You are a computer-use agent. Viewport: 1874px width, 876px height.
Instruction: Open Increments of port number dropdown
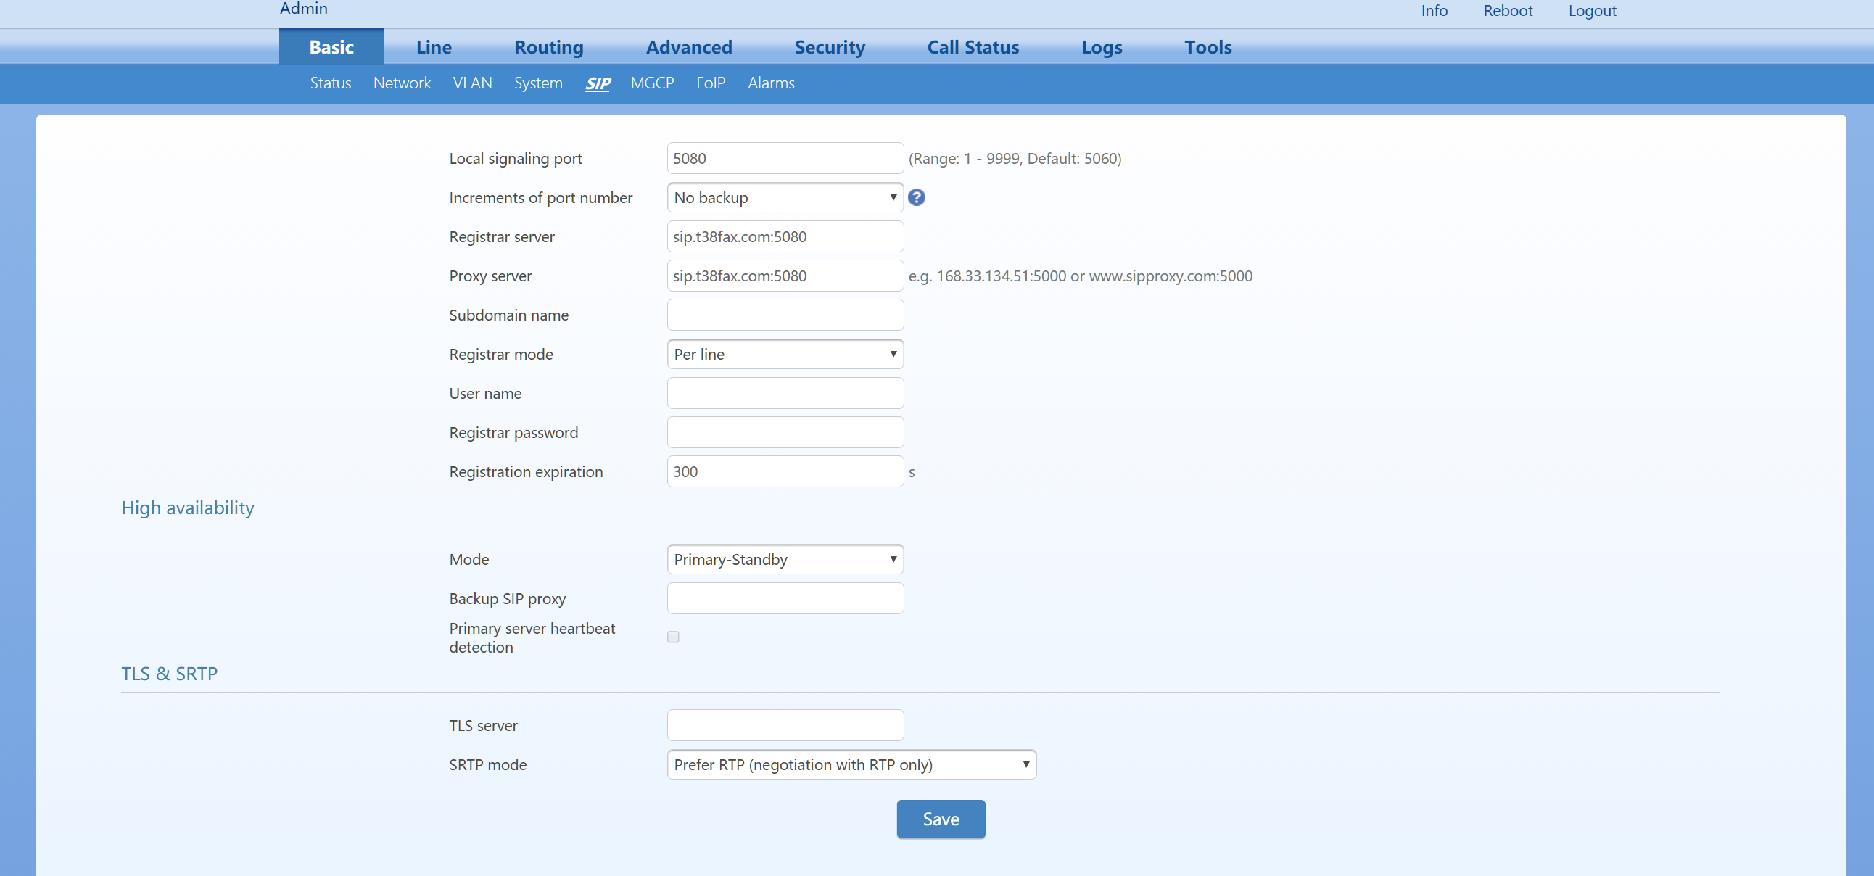785,197
